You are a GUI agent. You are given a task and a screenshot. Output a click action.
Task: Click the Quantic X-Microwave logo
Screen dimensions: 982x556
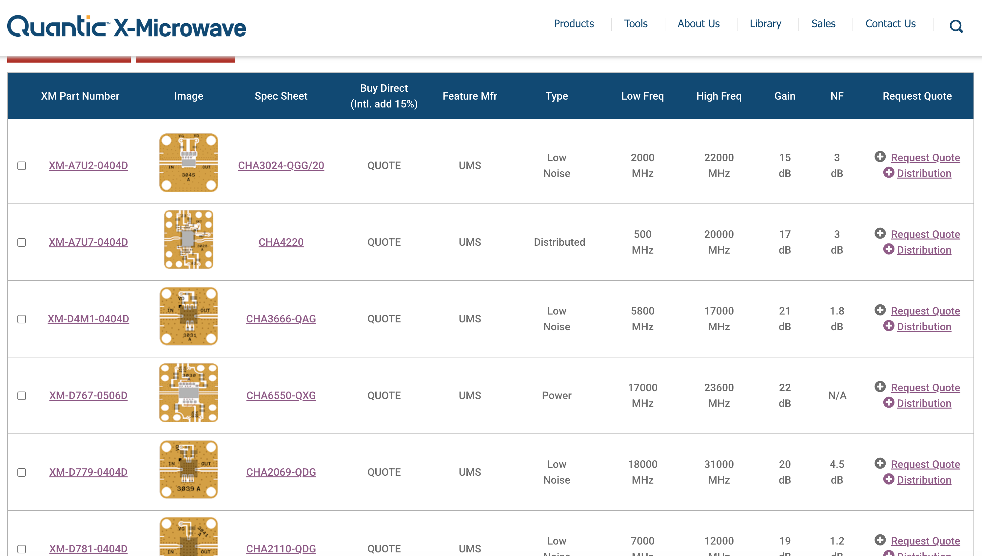(x=127, y=26)
